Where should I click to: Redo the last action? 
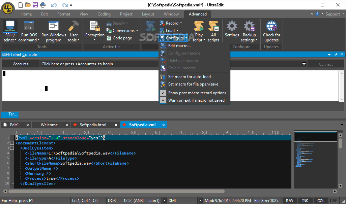(65, 5)
